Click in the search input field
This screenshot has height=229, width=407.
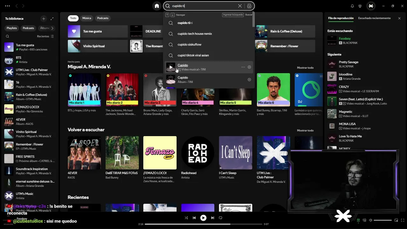(203, 6)
